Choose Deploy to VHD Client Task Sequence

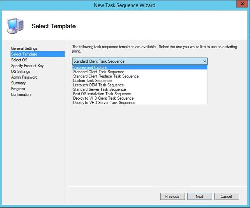pyautogui.click(x=140, y=98)
